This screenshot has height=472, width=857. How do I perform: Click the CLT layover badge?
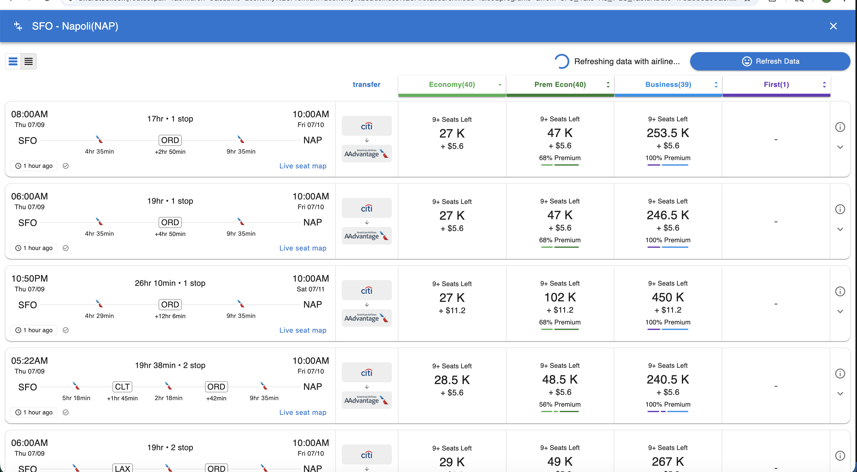(122, 387)
